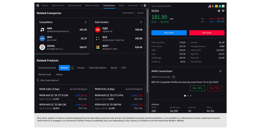Click the US flag icon
Screen dimensions: 261x130
click(210, 6)
